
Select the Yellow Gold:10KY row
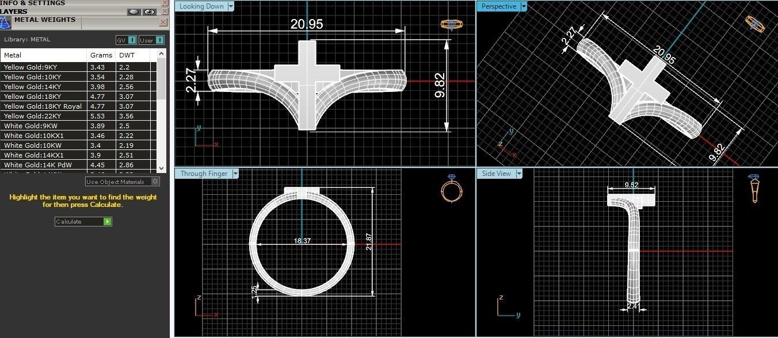click(78, 77)
